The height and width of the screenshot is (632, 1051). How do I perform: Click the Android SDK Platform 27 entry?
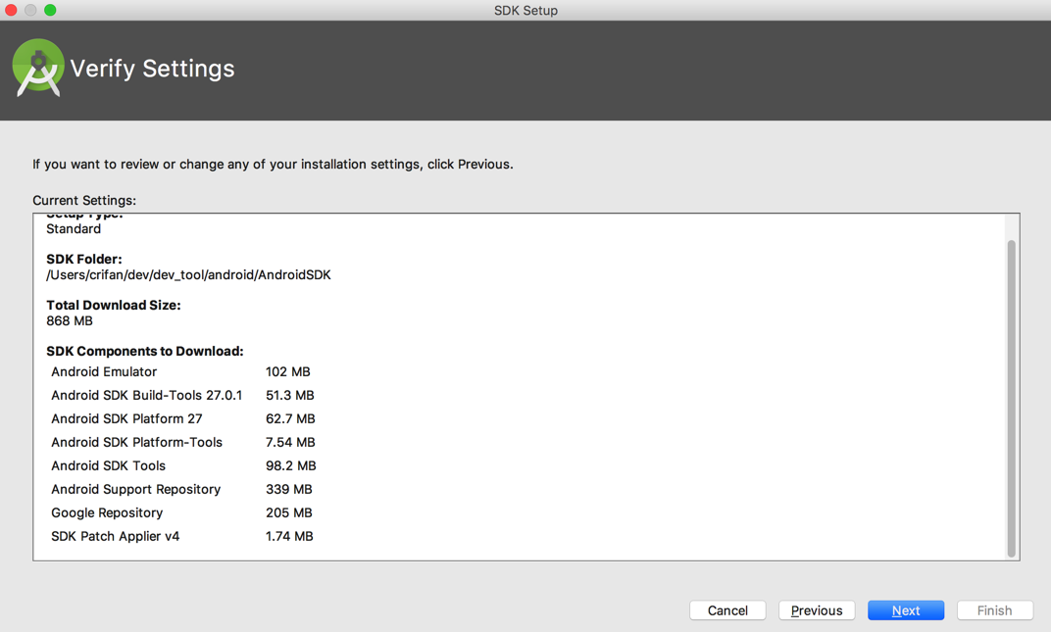click(126, 419)
